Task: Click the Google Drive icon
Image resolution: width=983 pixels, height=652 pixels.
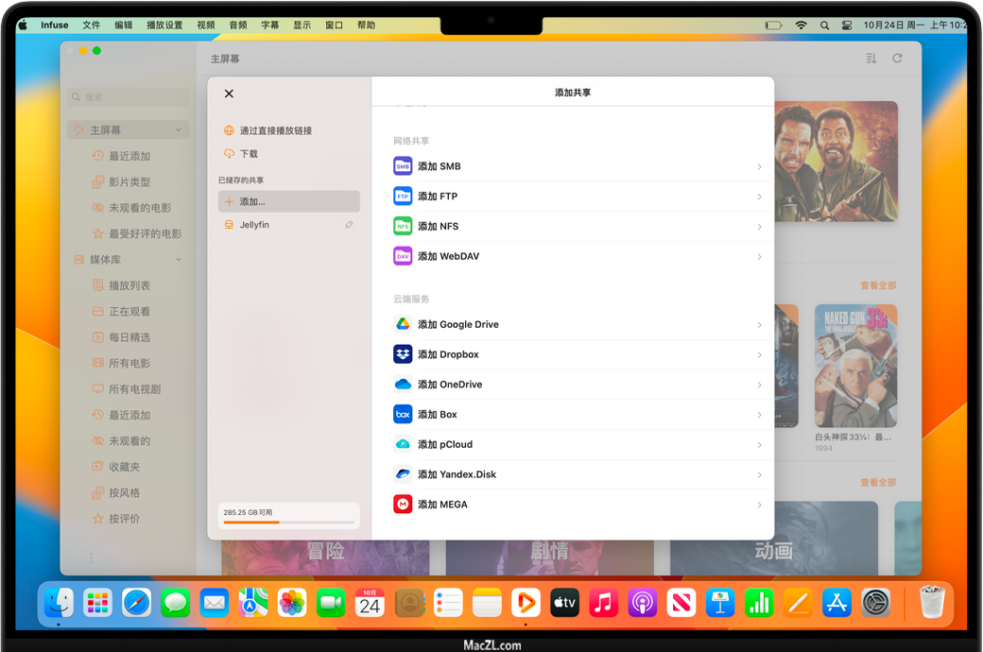Action: pyautogui.click(x=403, y=324)
